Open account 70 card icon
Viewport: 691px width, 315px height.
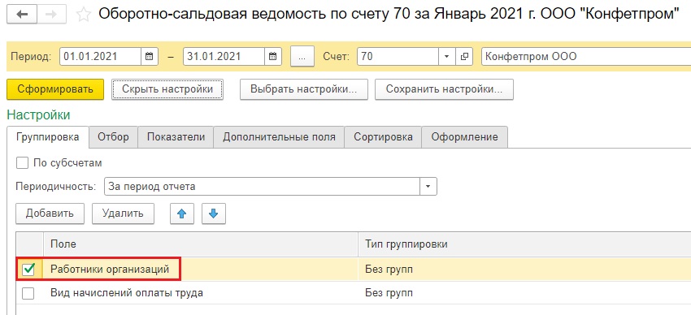463,56
